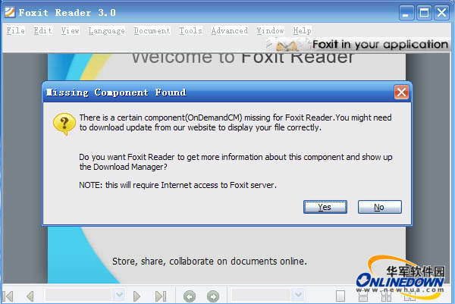Open the page number dropdown

pyautogui.click(x=119, y=296)
